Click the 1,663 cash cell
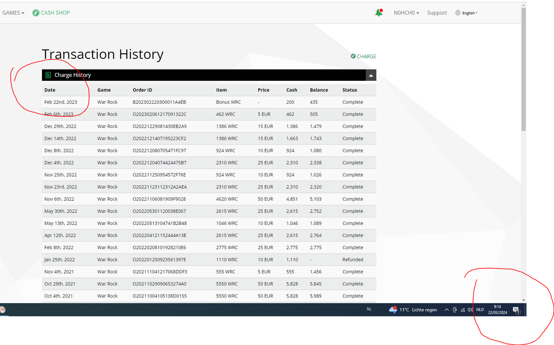554x345 pixels. [292, 138]
